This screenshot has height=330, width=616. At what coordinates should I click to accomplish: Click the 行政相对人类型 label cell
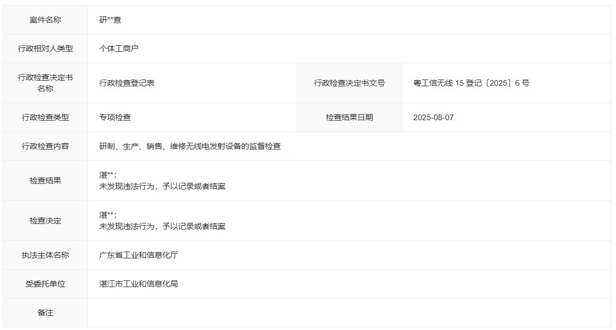tap(45, 49)
